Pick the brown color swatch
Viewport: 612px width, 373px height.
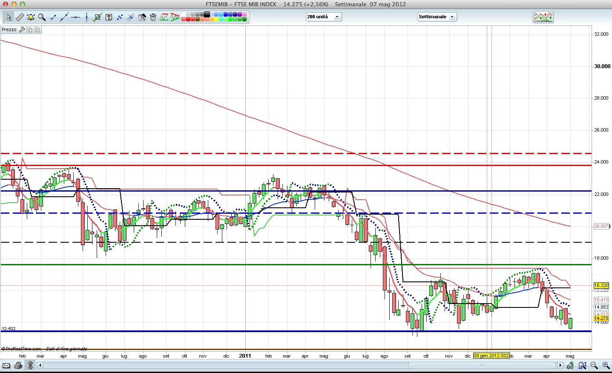[198, 19]
